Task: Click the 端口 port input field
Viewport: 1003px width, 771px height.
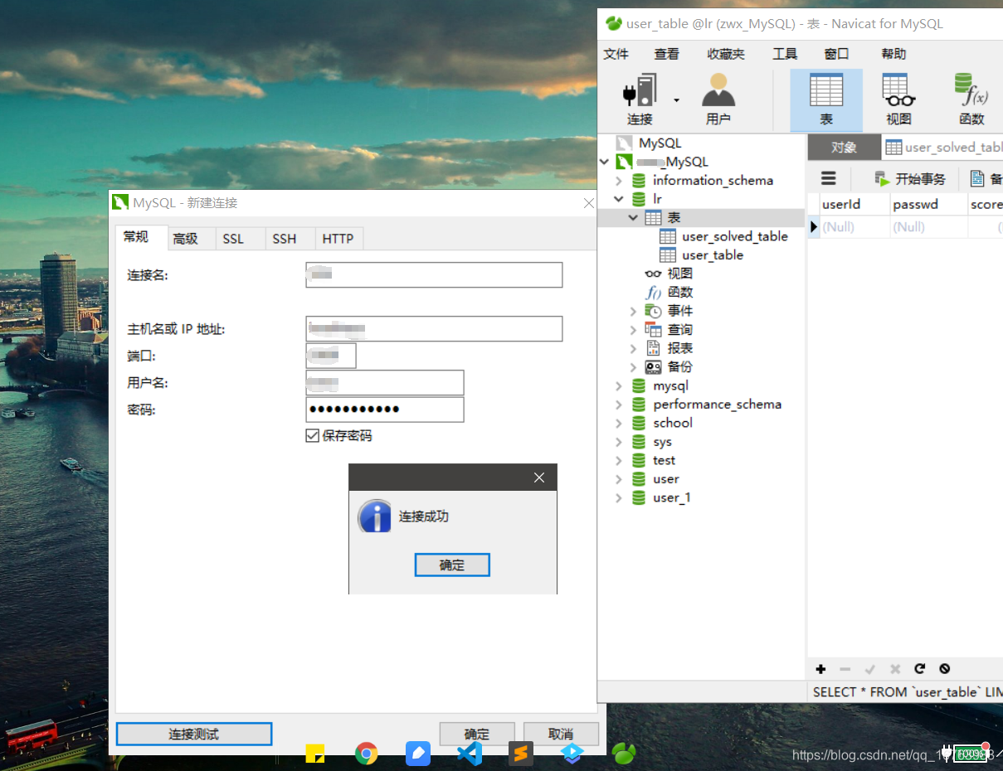Action: coord(331,356)
